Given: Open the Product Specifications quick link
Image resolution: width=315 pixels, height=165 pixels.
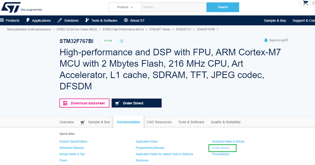Looking at the screenshot, I should pos(73,141).
